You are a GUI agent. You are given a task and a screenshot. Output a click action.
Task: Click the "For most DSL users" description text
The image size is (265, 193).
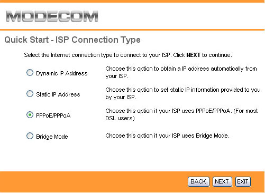(181, 114)
